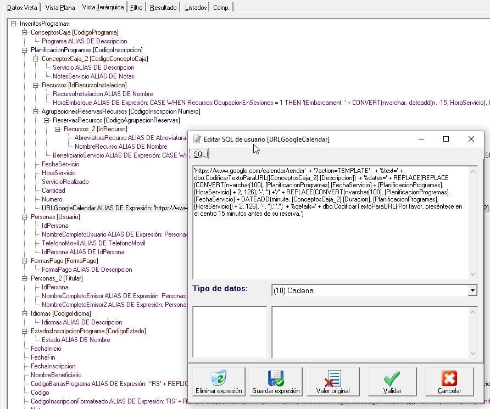Click the red X Cancelar button
The height and width of the screenshot is (409, 490).
point(449,382)
